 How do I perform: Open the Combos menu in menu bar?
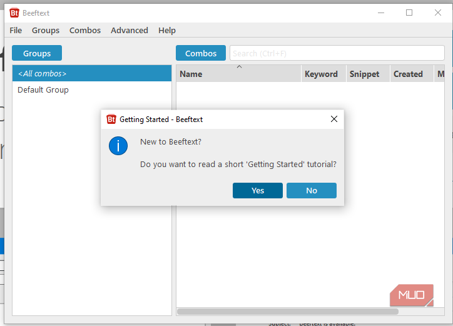(x=85, y=30)
